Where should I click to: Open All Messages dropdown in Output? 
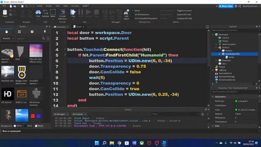pyautogui.click(x=61, y=114)
